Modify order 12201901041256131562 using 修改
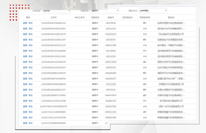Viewport: 206px width, 133px height. (x=31, y=56)
